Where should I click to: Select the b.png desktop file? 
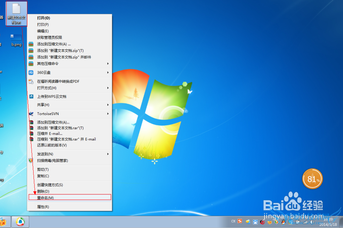pyautogui.click(x=16, y=40)
